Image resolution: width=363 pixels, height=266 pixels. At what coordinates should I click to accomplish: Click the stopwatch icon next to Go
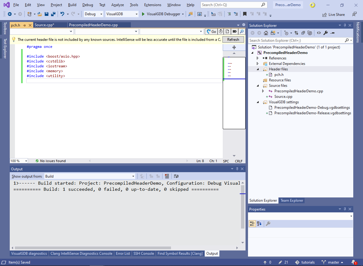221,32
